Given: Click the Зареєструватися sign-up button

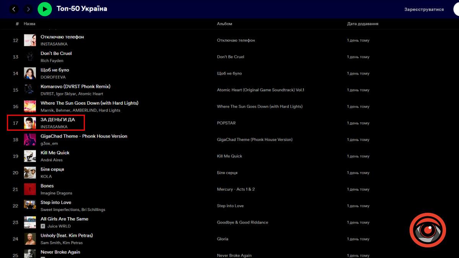Looking at the screenshot, I should coord(424,9).
